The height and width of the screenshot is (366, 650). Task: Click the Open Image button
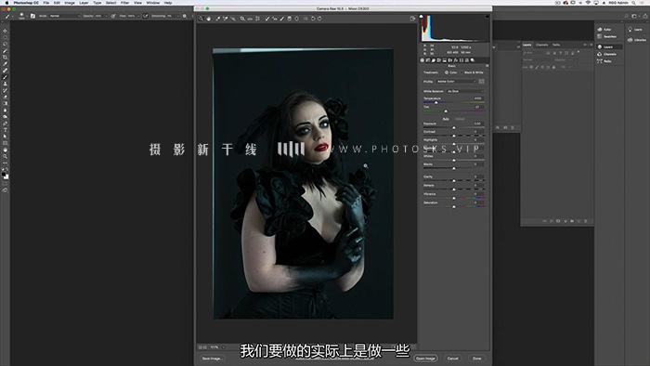(425, 359)
